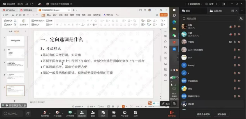Click the 解除静音 button below member list
246x119 pixels.
point(224,114)
